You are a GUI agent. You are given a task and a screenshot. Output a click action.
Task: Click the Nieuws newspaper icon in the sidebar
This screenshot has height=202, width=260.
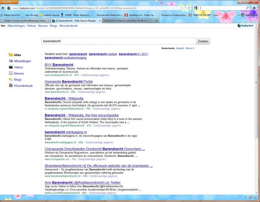[x=11, y=73]
